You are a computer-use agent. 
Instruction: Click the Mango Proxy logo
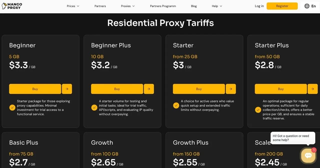pyautogui.click(x=11, y=6)
